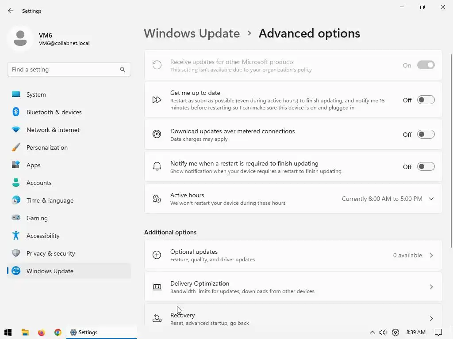Open the Gaming settings category

coord(69,218)
